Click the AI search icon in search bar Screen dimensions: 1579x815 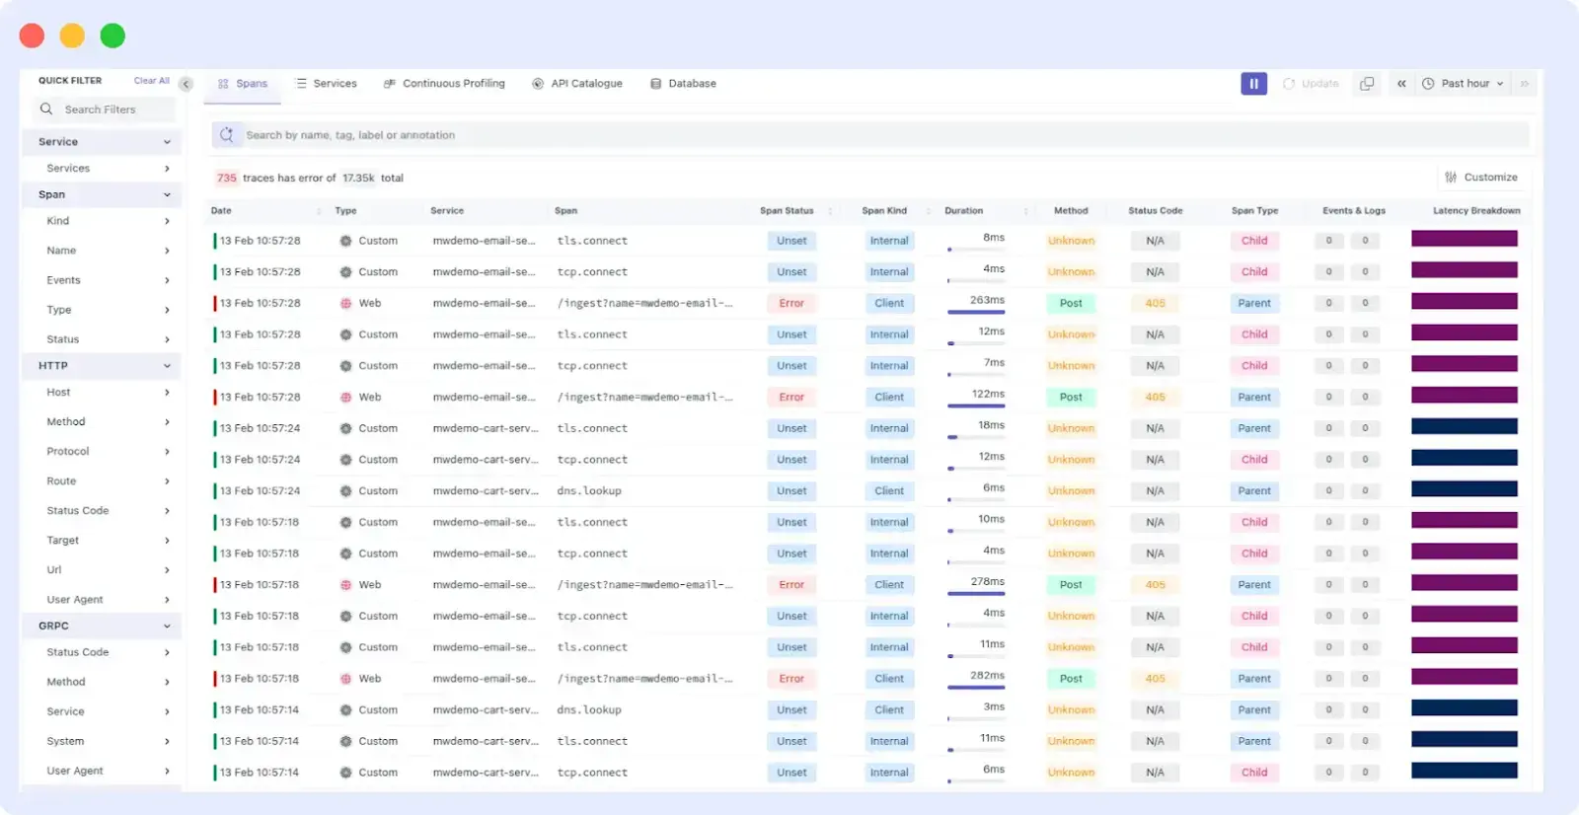pos(227,135)
